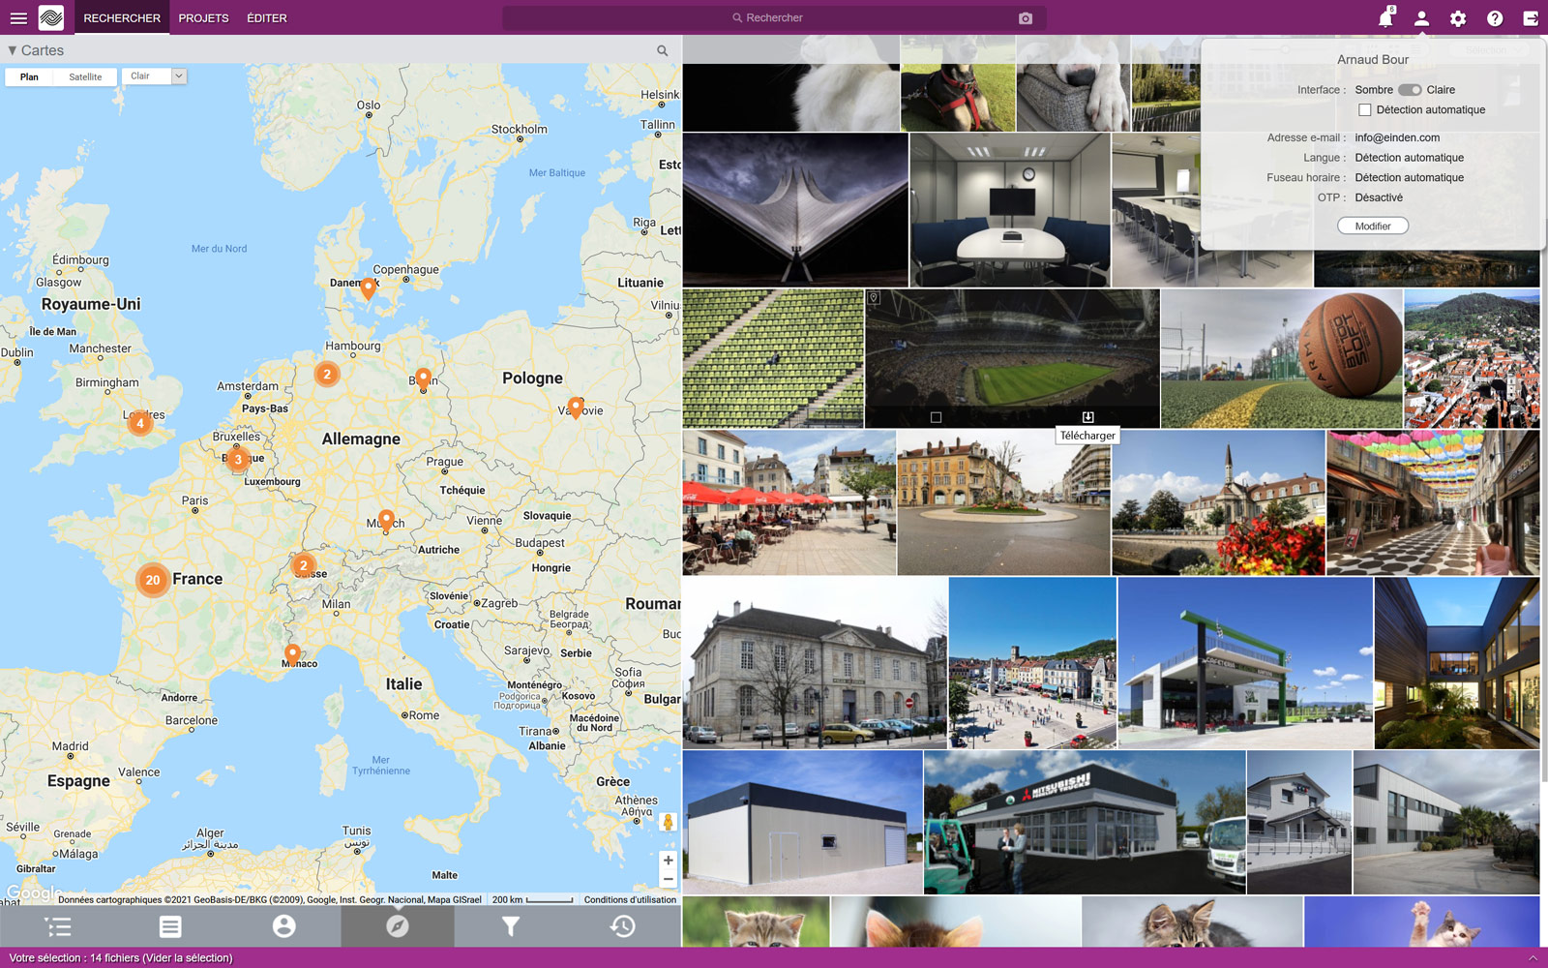This screenshot has width=1548, height=968.
Task: Open the help panel
Action: point(1493,17)
